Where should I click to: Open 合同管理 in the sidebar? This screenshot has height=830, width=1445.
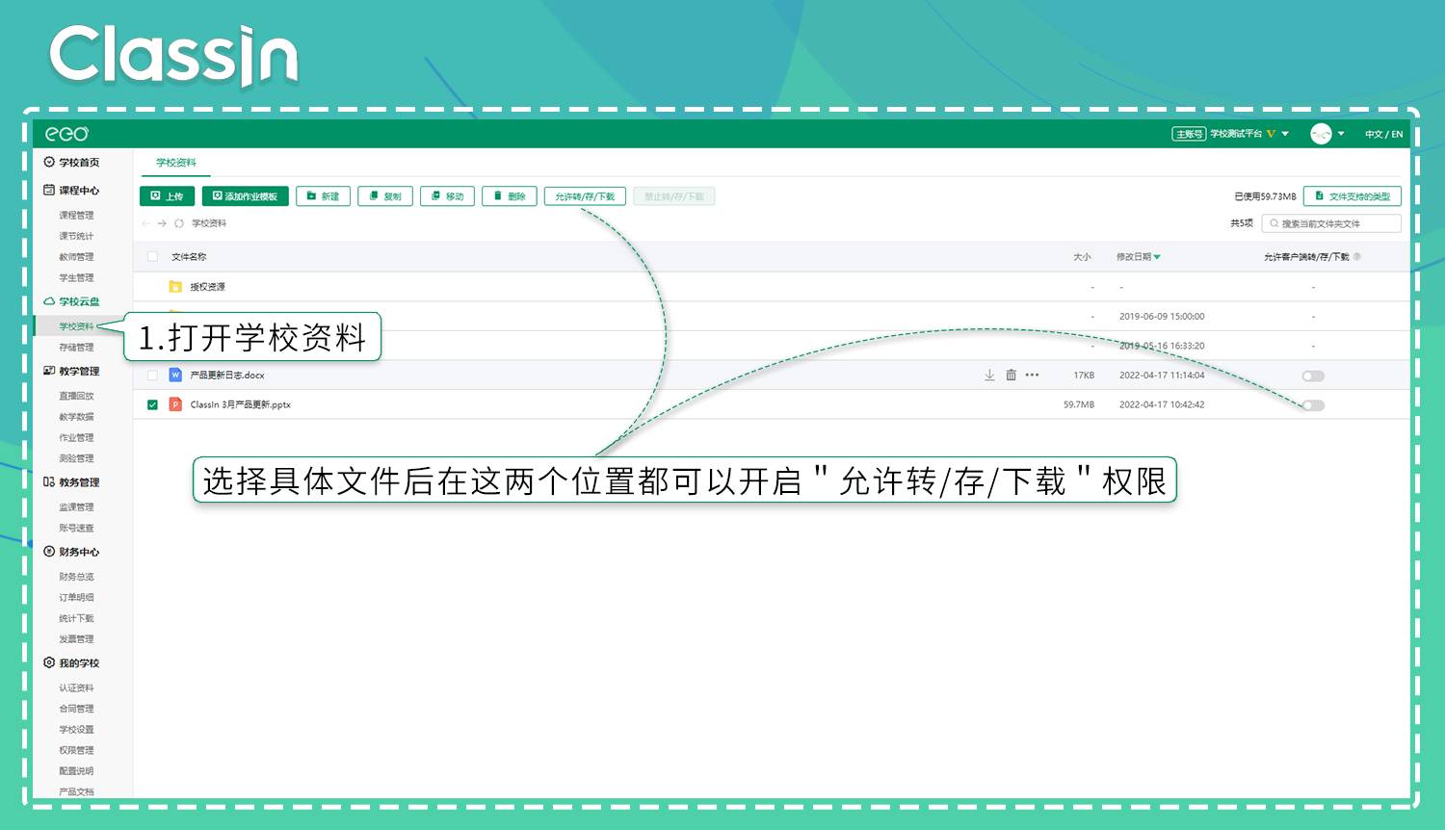76,709
